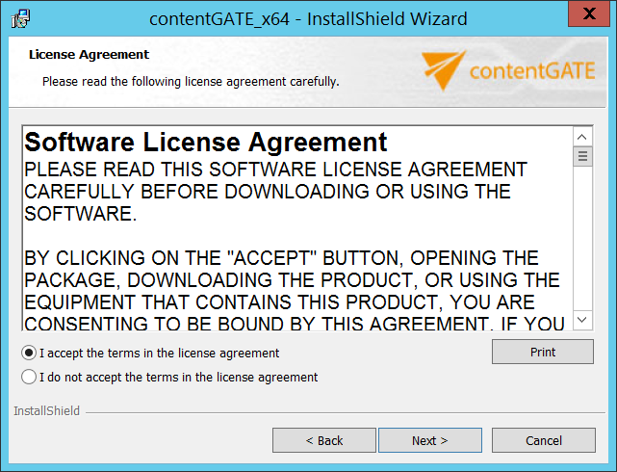Click the InstallShield label near the bottom
Image resolution: width=617 pixels, height=472 pixels.
[46, 411]
